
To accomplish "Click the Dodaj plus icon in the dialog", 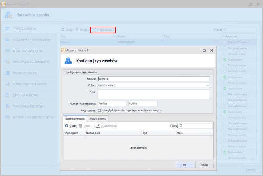I will pos(66,126).
